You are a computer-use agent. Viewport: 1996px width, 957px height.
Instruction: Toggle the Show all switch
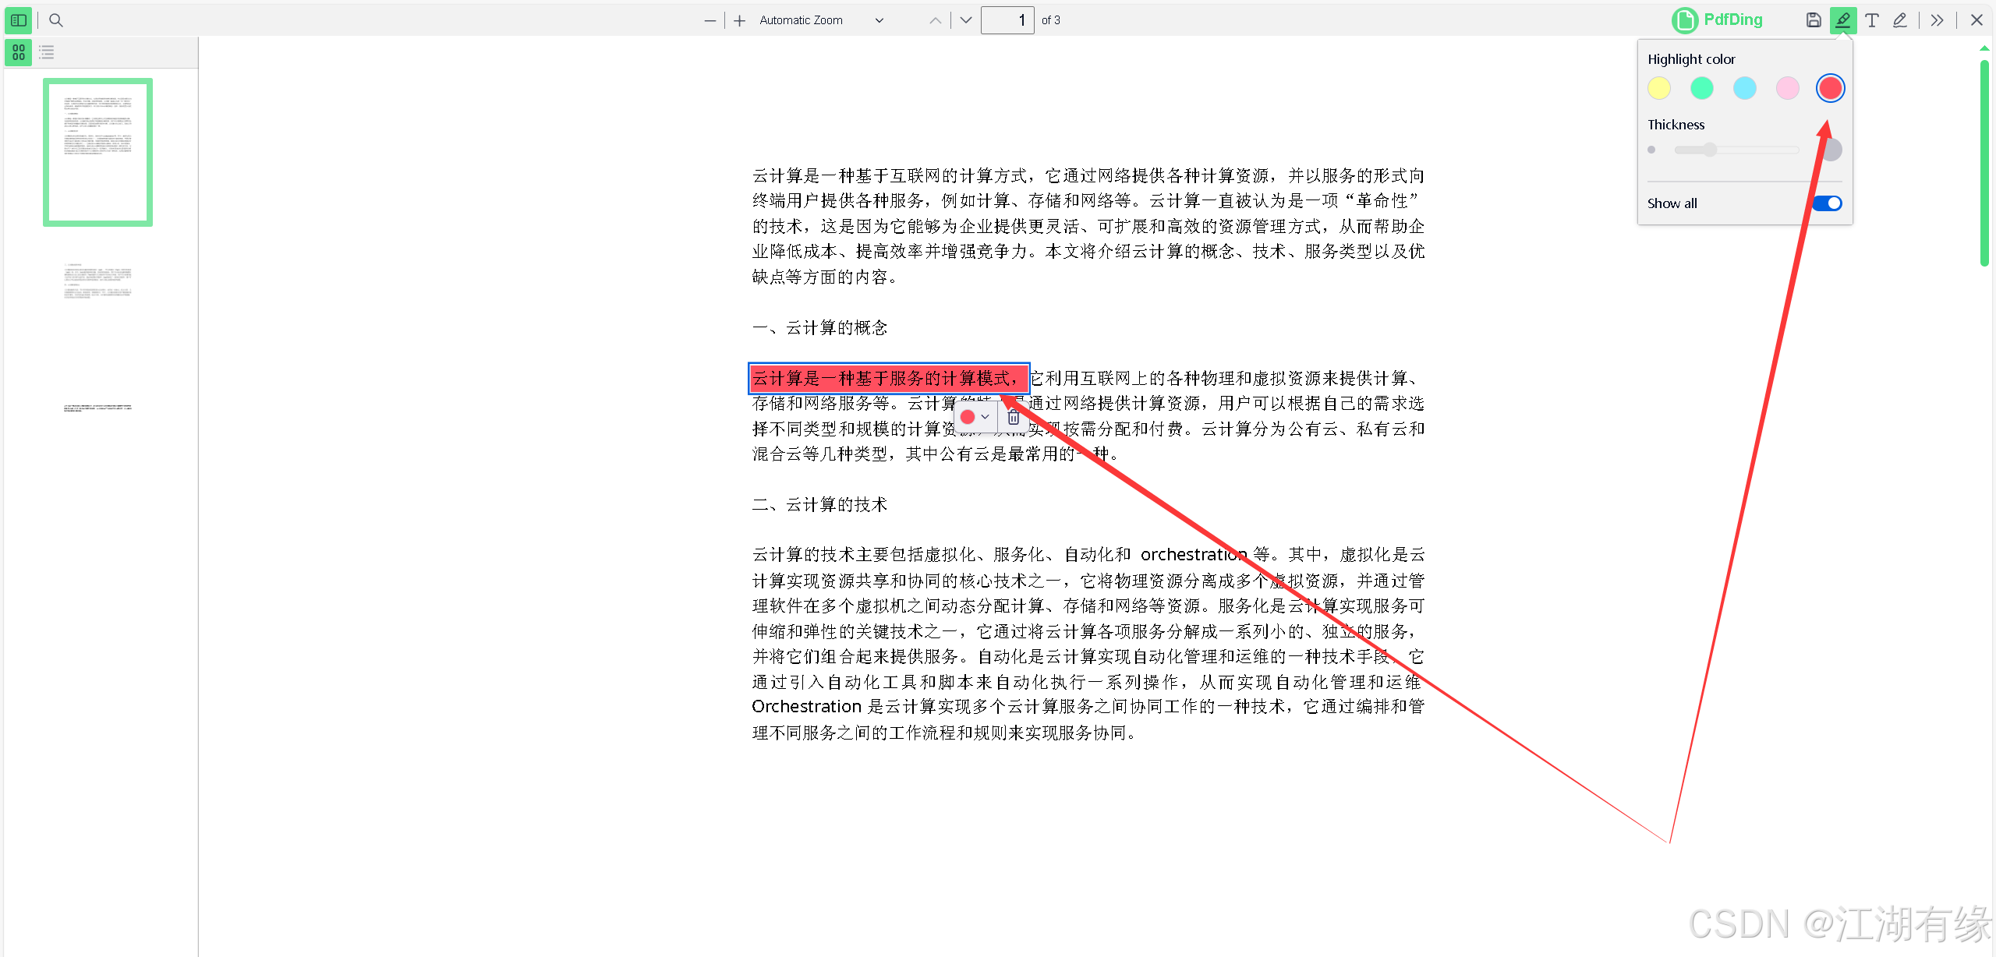point(1828,203)
